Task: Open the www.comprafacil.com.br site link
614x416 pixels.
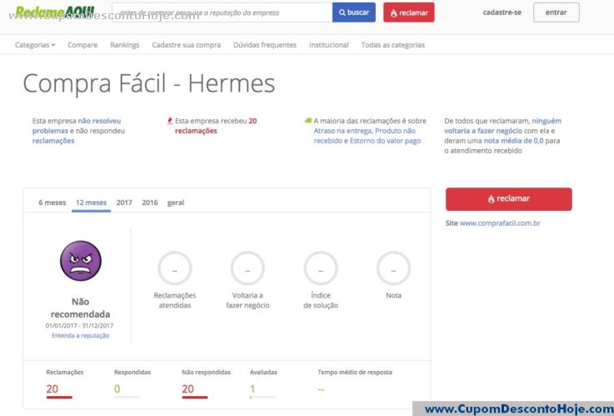Action: tap(500, 223)
